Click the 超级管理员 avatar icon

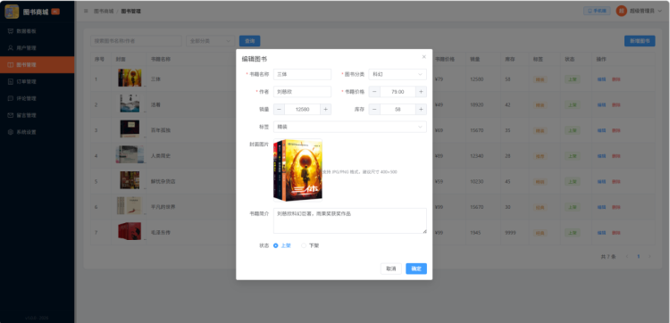point(621,11)
